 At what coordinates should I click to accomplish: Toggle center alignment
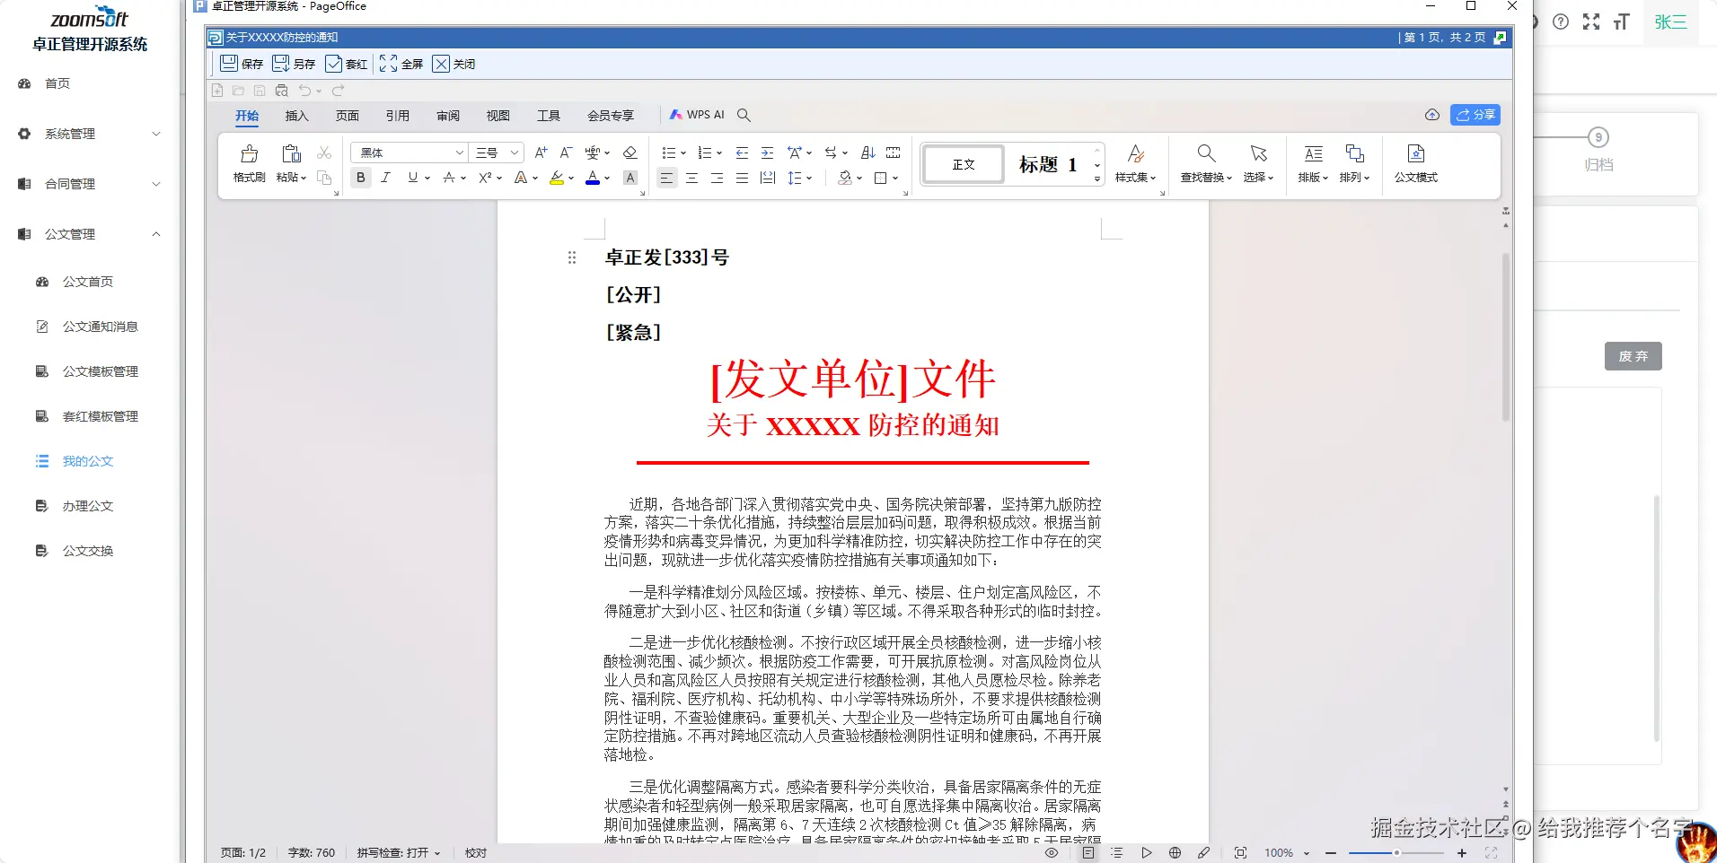click(691, 178)
